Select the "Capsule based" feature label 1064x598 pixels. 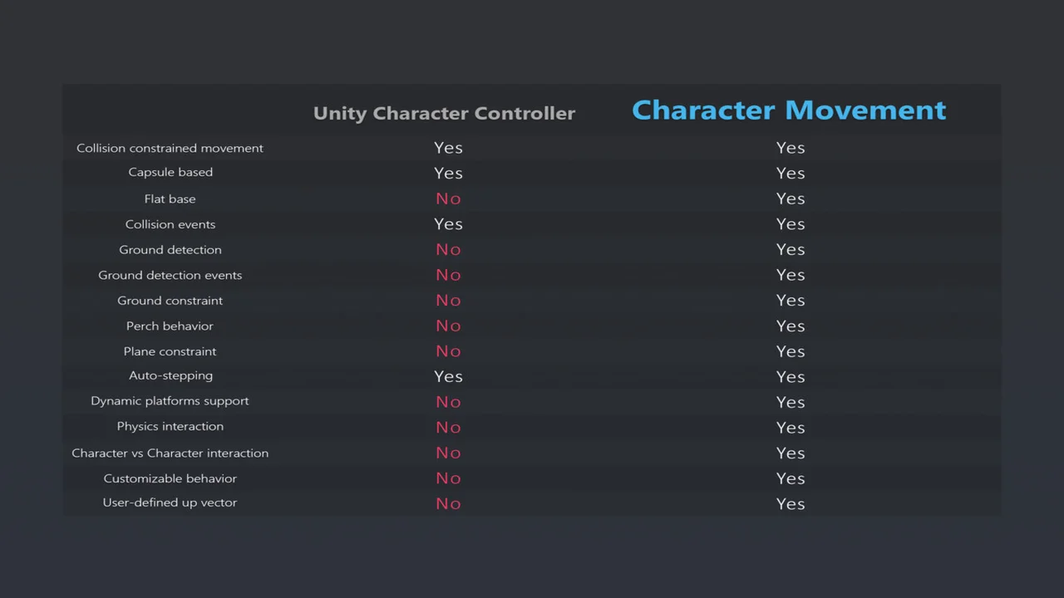pyautogui.click(x=170, y=172)
